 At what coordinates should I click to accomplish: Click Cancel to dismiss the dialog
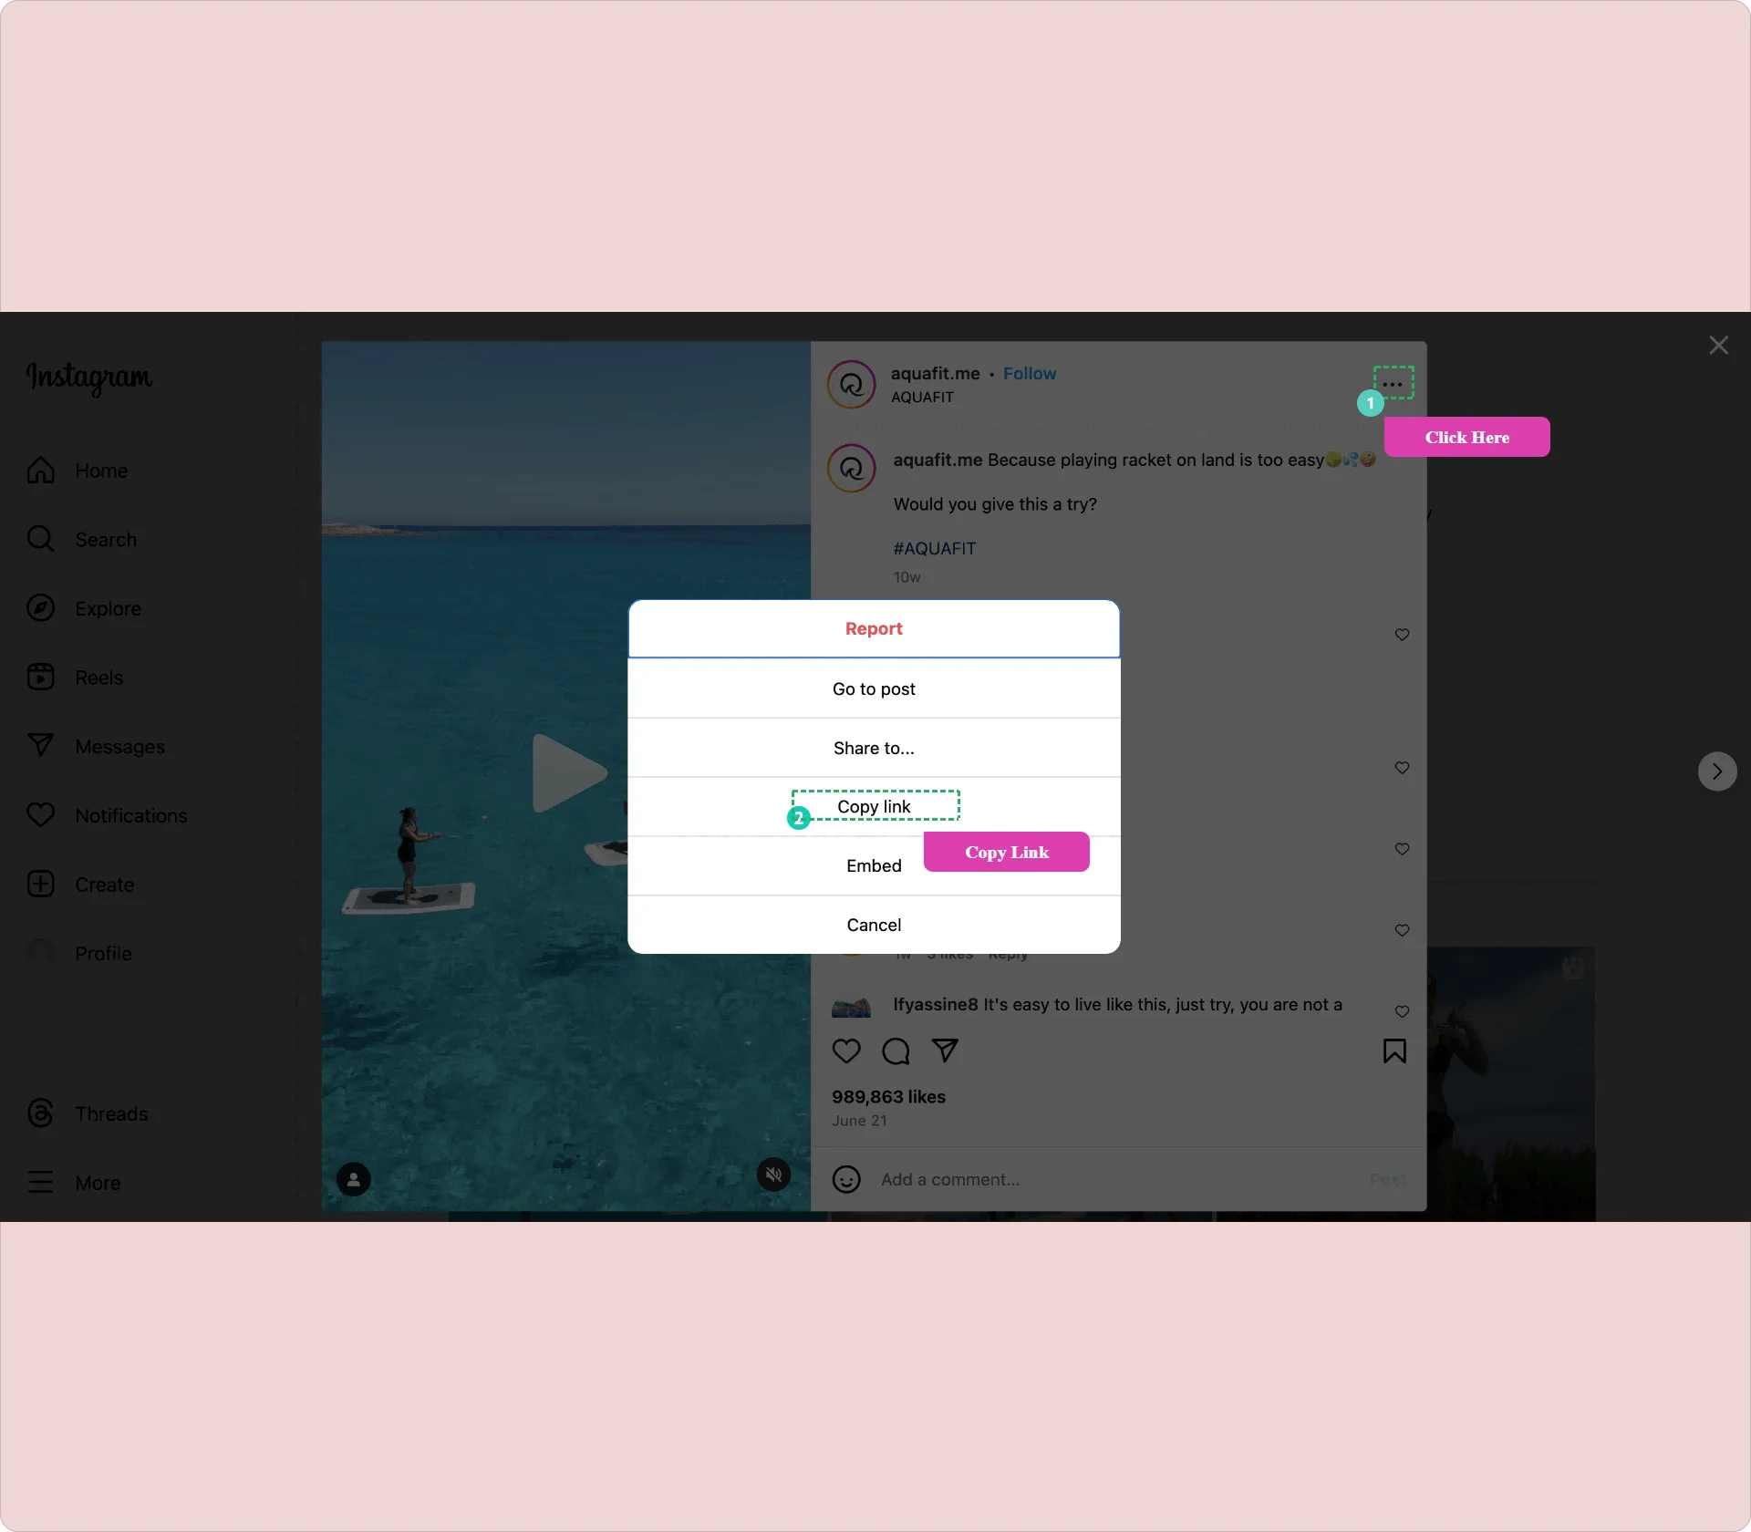coord(874,925)
